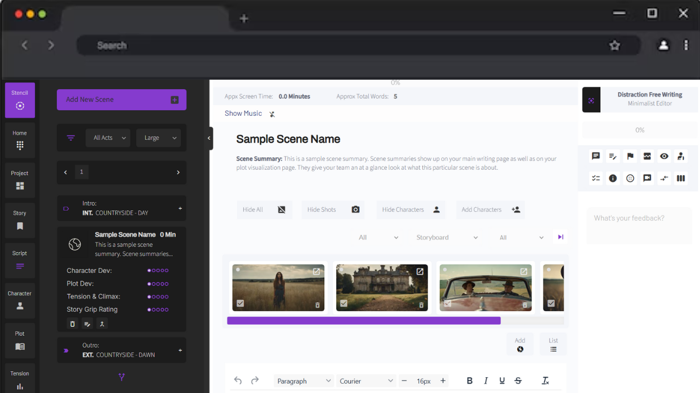This screenshot has height=393, width=700.
Task: Expand the Intro INT. COUNTRYSIDE - DAY plus
Action: 180,209
